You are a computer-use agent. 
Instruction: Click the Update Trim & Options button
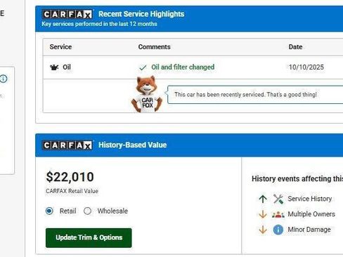(89, 238)
